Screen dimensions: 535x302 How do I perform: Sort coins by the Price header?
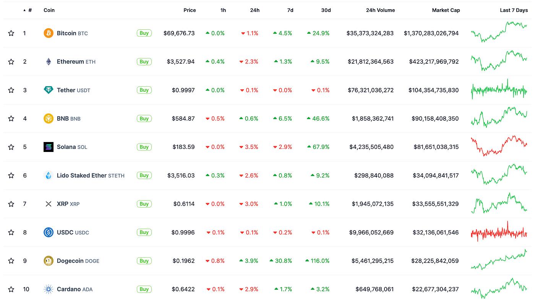190,10
